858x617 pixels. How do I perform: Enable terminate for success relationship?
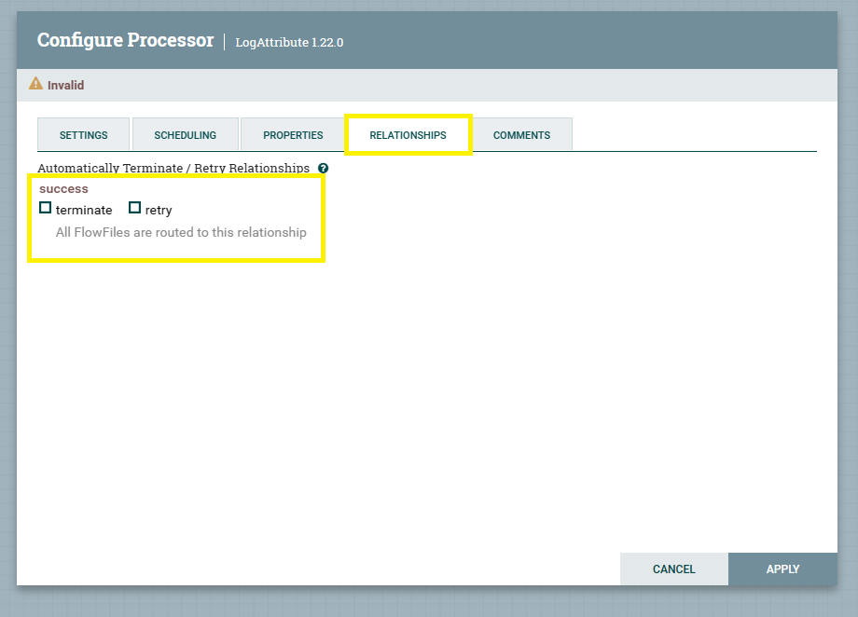[46, 208]
